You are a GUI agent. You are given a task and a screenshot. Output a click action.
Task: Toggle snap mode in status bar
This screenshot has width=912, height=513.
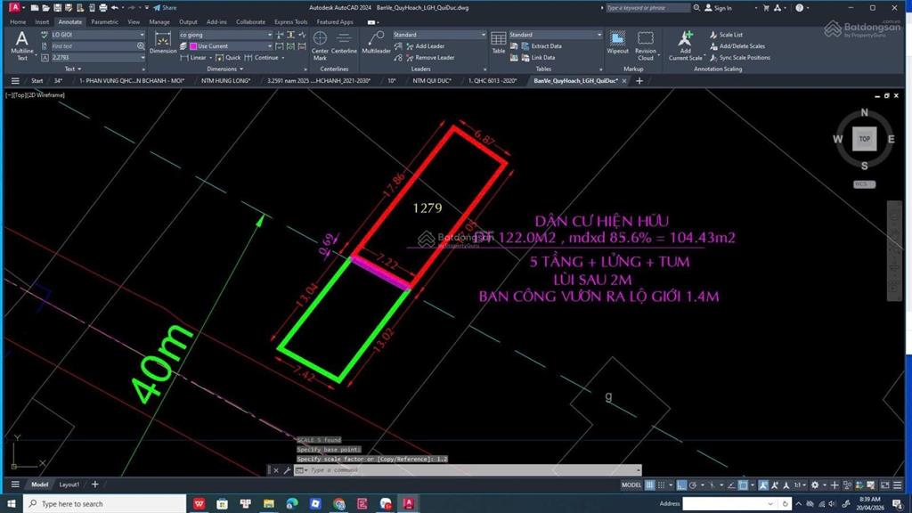[x=662, y=484]
